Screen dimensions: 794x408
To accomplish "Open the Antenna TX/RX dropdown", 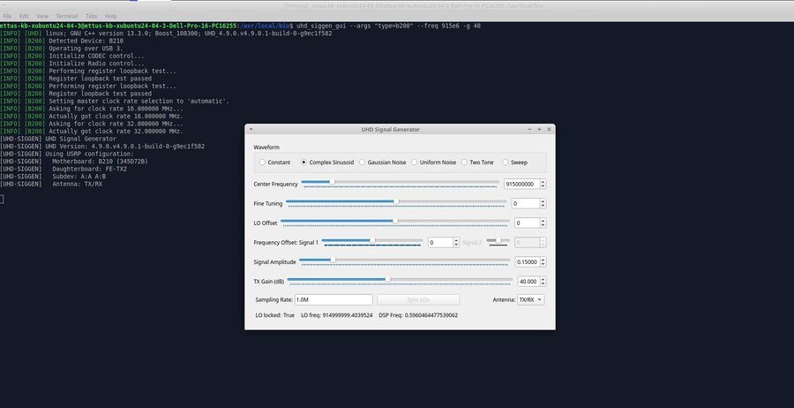I will (531, 299).
